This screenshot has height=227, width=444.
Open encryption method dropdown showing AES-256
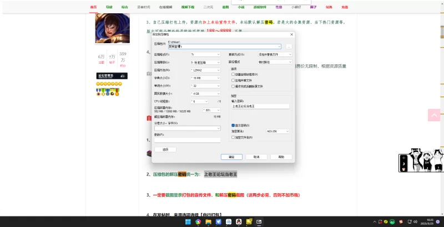(278, 131)
